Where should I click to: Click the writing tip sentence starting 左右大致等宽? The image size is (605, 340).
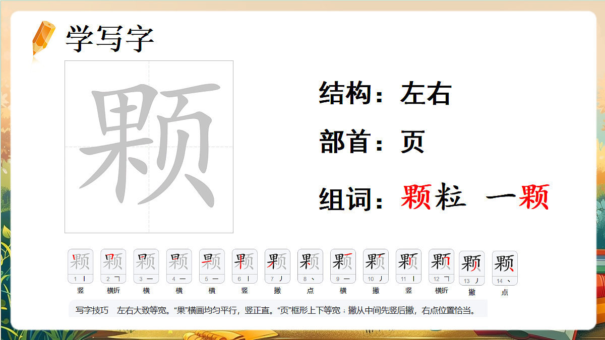click(x=296, y=310)
